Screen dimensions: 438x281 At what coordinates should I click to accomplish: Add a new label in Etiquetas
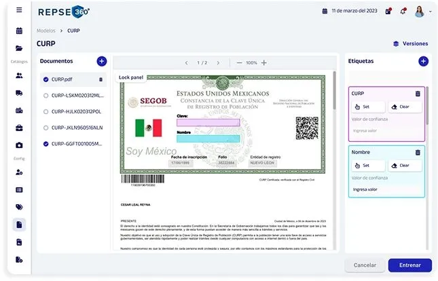tap(423, 61)
